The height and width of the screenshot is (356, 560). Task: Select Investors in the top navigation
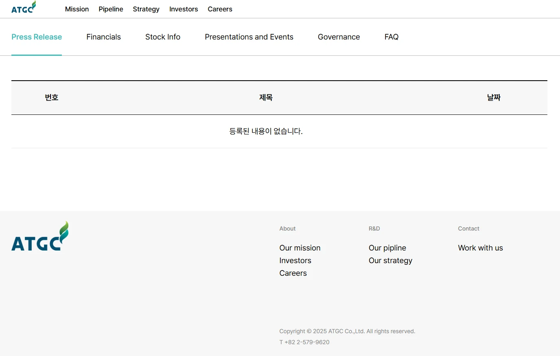tap(184, 9)
